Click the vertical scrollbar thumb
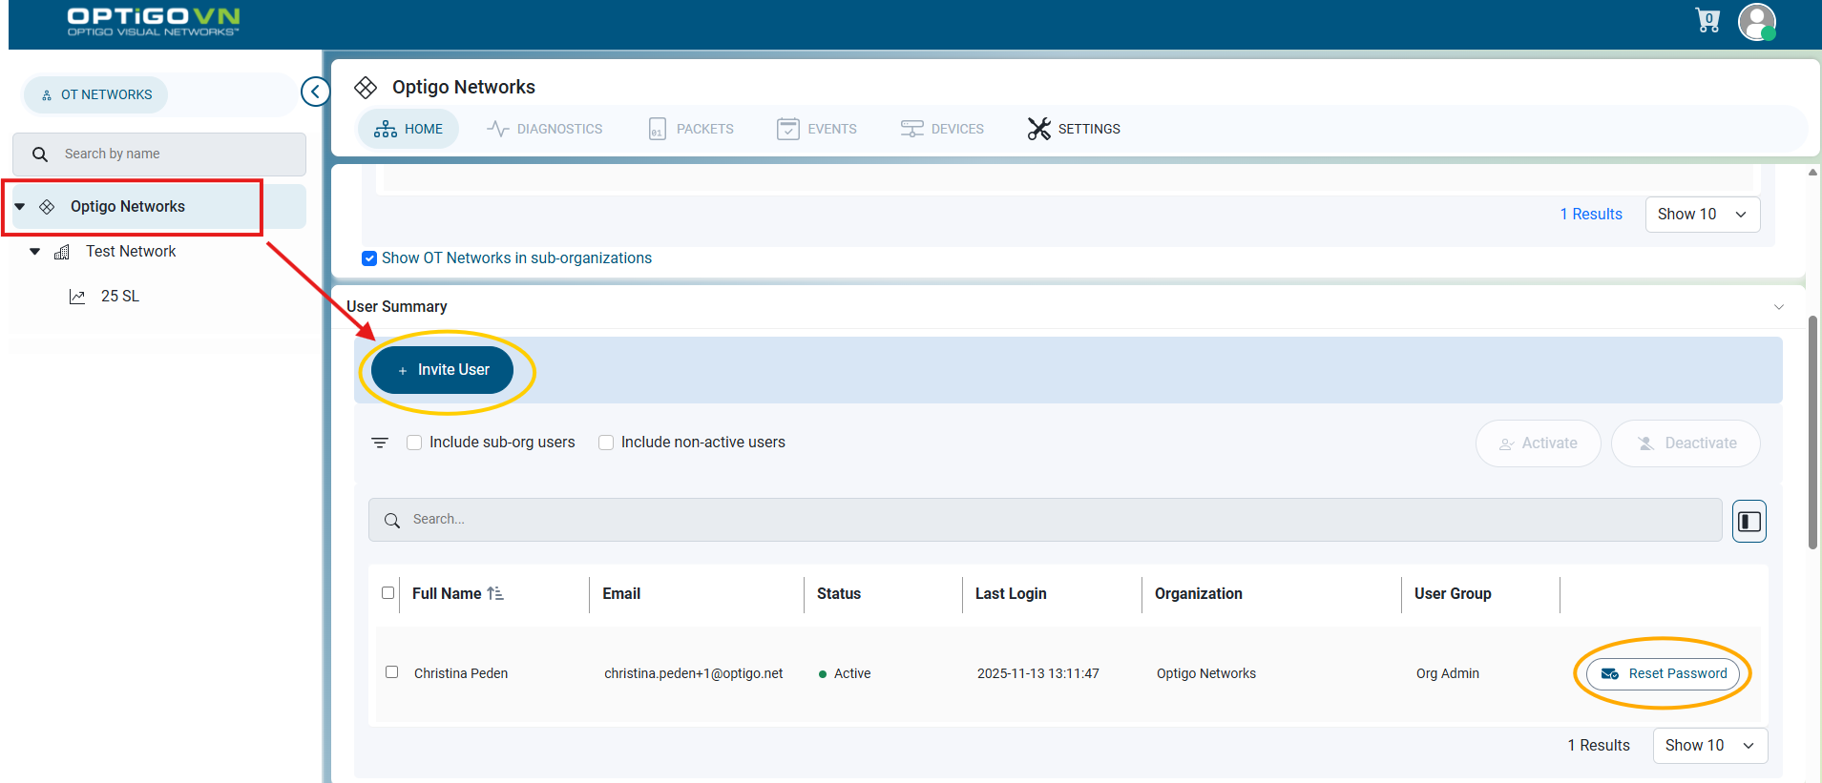The image size is (1822, 783). point(1812,433)
